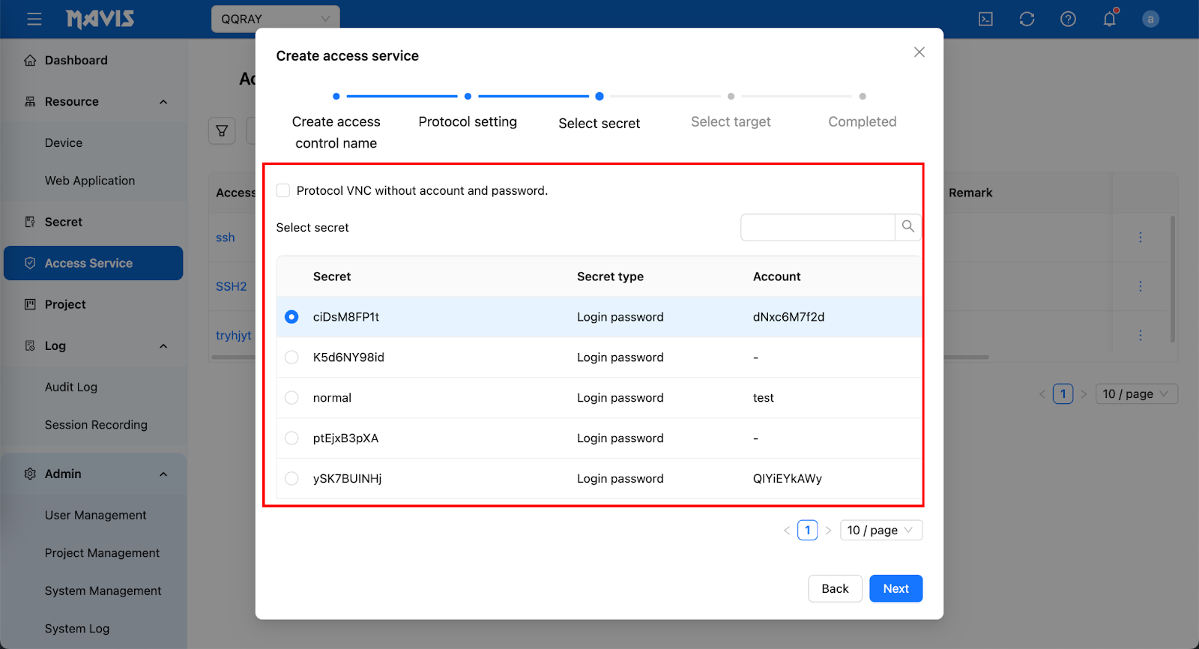Click the Next button

pyautogui.click(x=896, y=589)
